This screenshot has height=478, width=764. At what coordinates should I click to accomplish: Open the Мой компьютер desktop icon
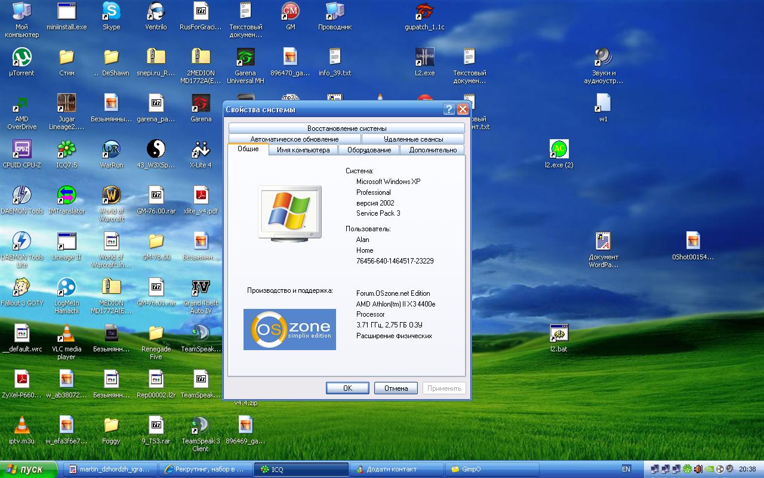pos(21,20)
